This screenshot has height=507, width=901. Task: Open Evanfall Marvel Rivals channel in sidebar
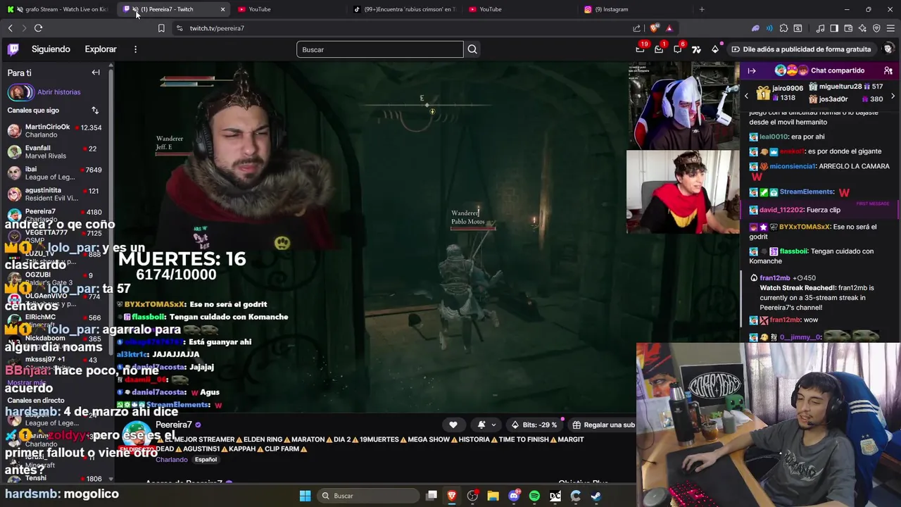(56, 152)
